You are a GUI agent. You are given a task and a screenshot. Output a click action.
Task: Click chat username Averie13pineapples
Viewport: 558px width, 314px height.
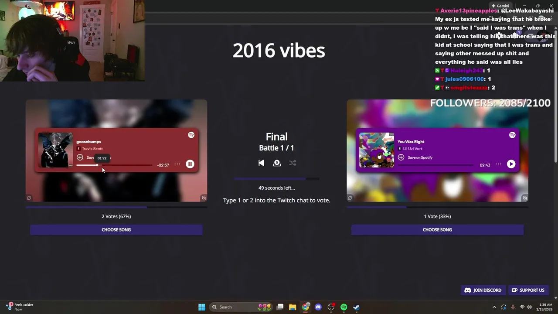click(468, 10)
